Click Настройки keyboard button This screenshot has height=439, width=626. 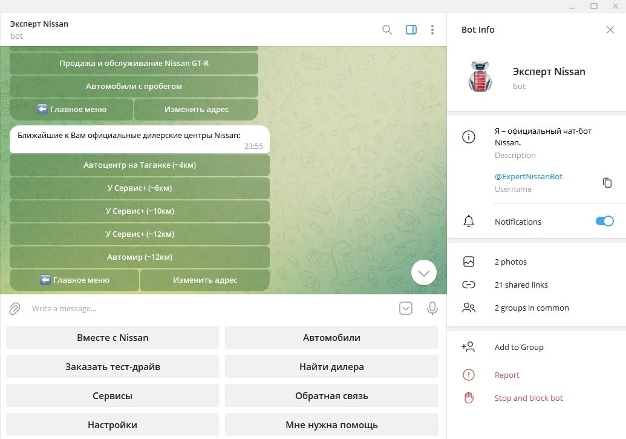click(112, 425)
